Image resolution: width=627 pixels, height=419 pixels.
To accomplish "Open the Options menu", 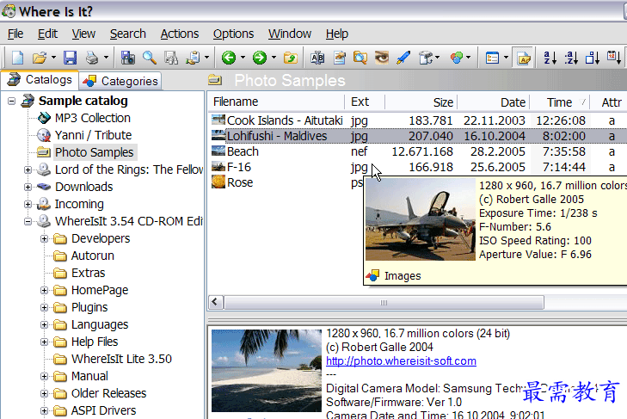I will [233, 34].
